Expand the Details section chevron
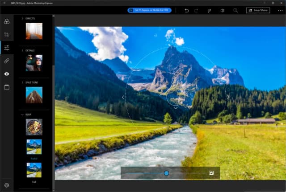This screenshot has height=192, width=286. click(x=22, y=50)
